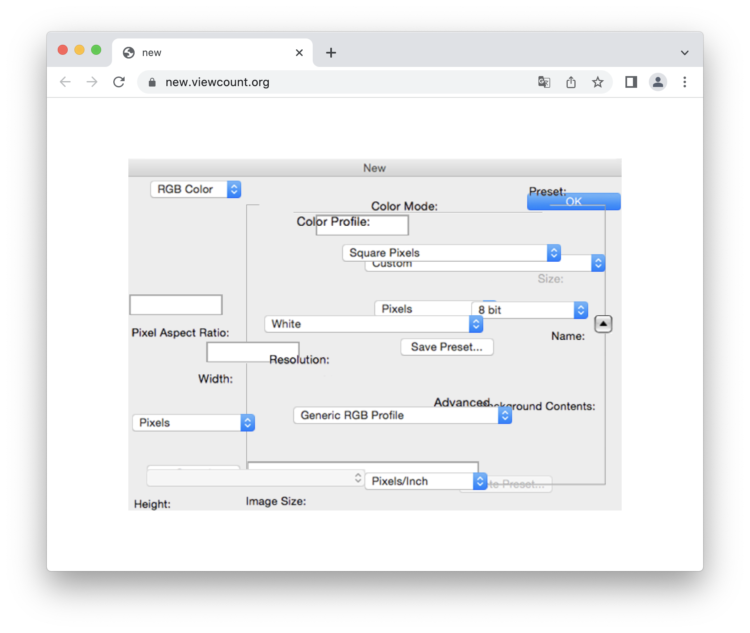Reload the current page

[x=119, y=82]
